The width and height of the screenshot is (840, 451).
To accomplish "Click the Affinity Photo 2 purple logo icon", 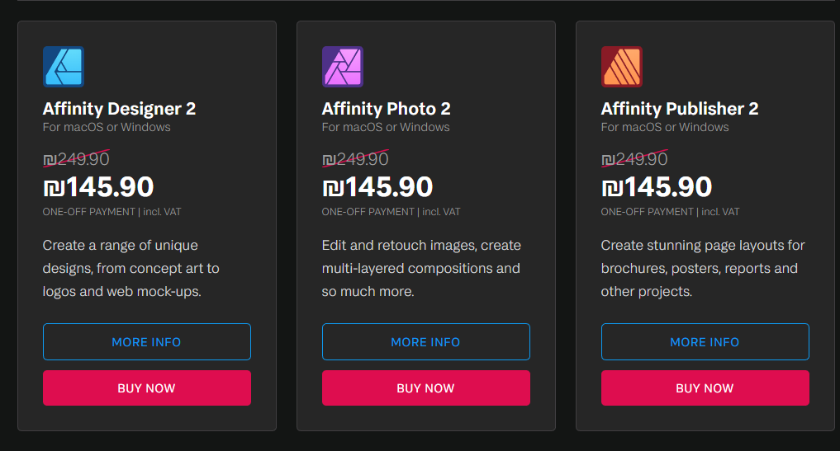I will (343, 67).
